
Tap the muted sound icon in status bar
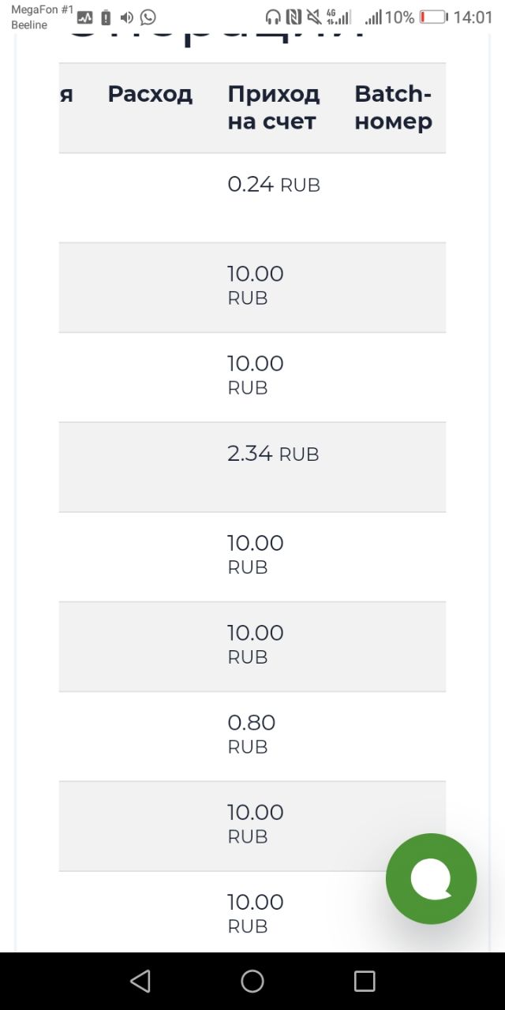pyautogui.click(x=314, y=17)
